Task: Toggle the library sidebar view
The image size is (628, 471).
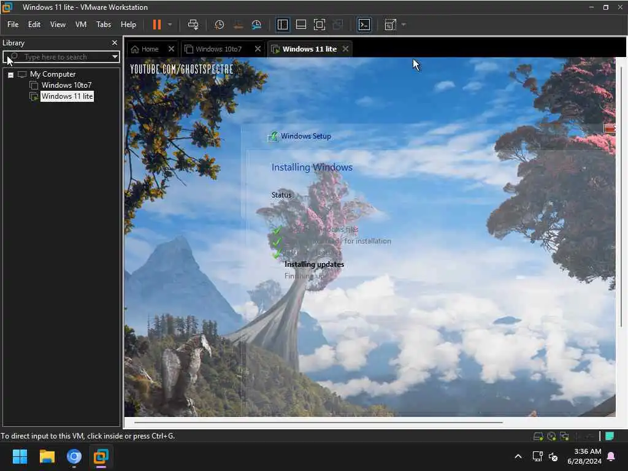Action: coord(282,25)
